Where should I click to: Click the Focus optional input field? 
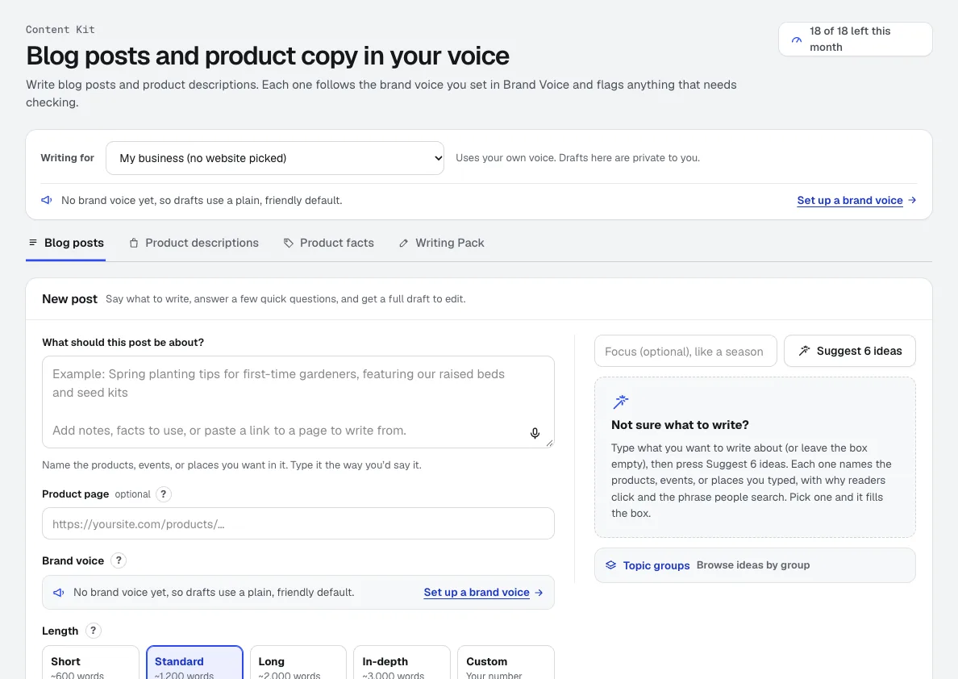pos(685,351)
